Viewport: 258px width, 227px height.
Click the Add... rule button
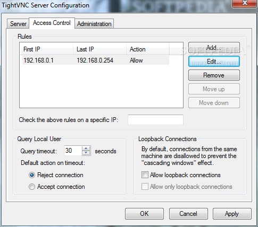pos(214,48)
